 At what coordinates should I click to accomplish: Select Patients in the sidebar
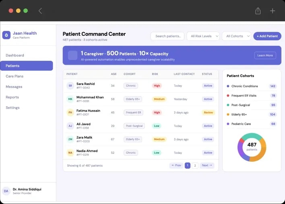pos(27,66)
